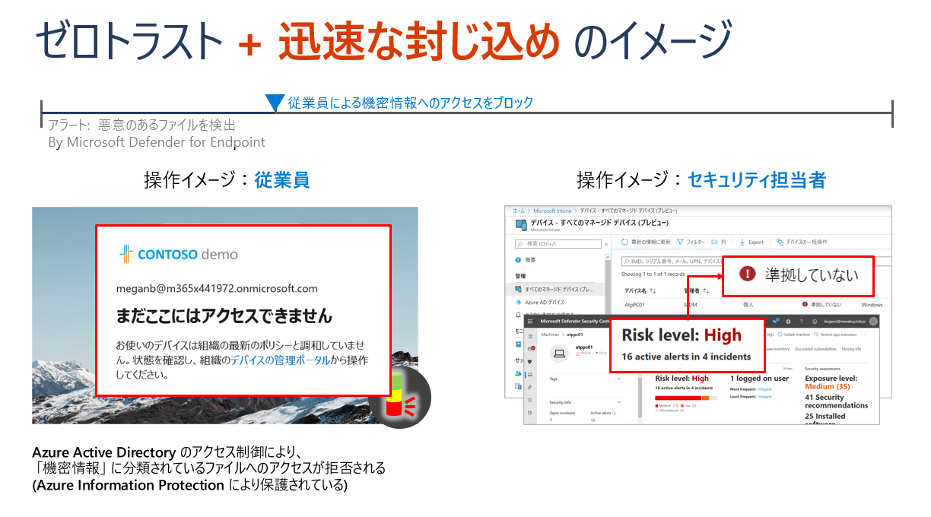This screenshot has width=931, height=517.
Task: Click the Intune devices icon beside page title
Action: pos(521,225)
